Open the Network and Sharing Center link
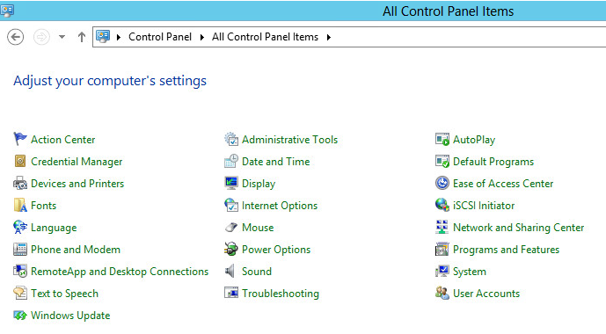 click(x=519, y=228)
